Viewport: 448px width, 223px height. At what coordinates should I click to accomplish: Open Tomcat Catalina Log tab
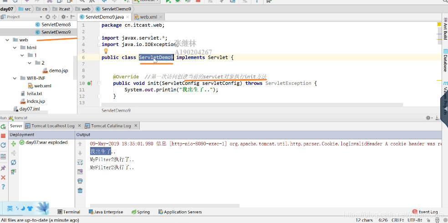coord(111,126)
